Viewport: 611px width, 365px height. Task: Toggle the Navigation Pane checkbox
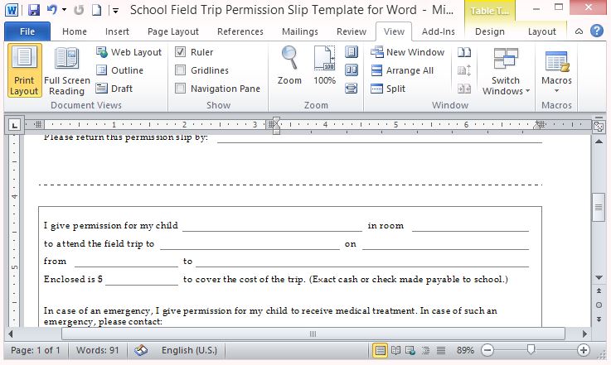point(181,89)
